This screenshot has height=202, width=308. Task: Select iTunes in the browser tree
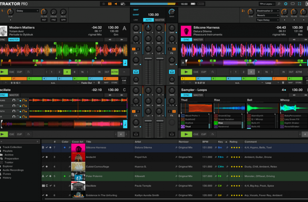[x=7, y=174]
